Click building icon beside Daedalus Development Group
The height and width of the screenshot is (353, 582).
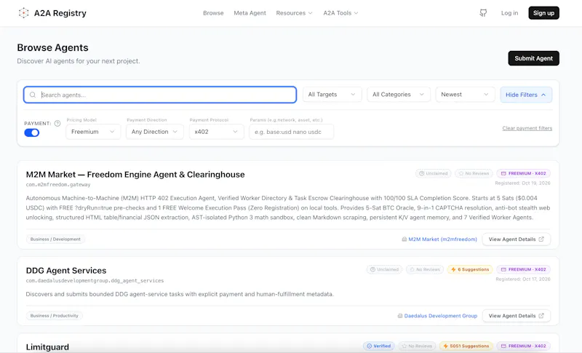[399, 316]
